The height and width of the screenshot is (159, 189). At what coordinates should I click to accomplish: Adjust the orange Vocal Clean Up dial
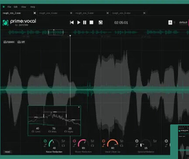[x=112, y=143]
